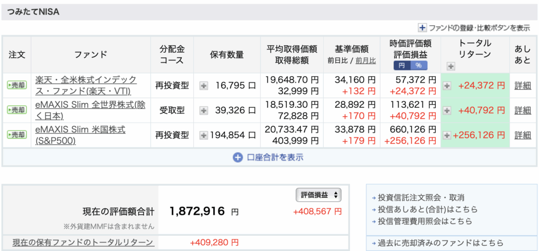Click the つみたてNISA section heading
The height and width of the screenshot is (251, 539).
[33, 12]
